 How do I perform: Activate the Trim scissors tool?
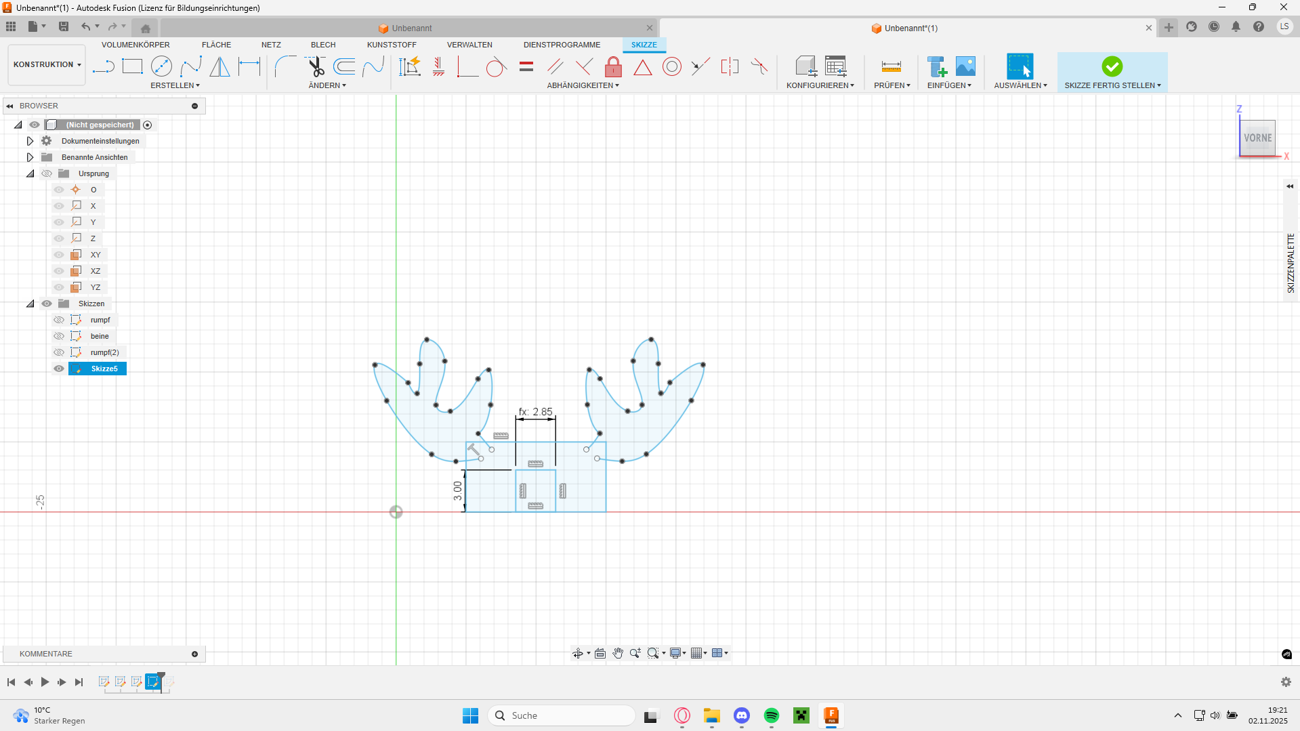pyautogui.click(x=316, y=66)
